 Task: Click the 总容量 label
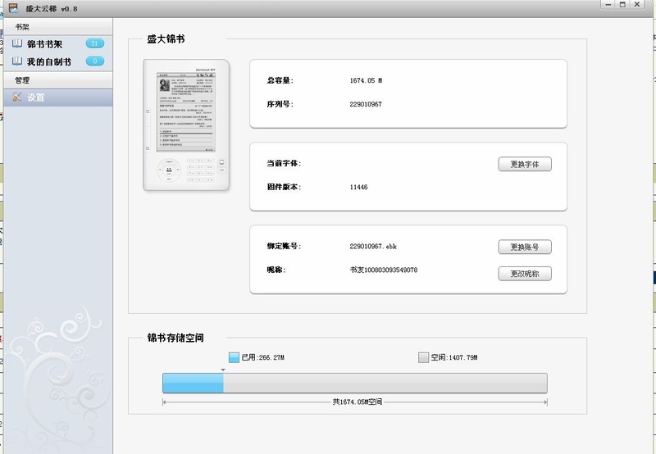[280, 80]
